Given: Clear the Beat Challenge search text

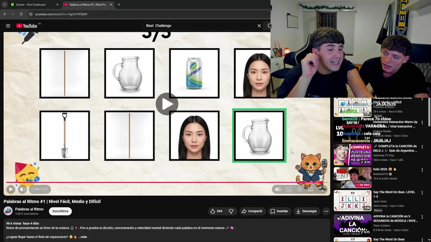Looking at the screenshot, I should [x=259, y=26].
